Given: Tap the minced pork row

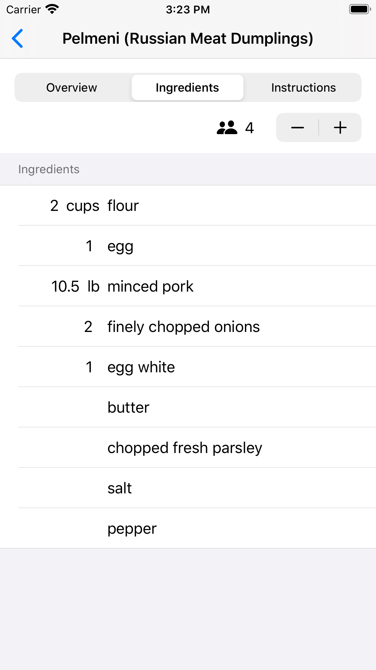Looking at the screenshot, I should coord(188,286).
